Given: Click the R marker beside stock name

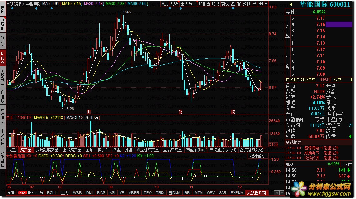Looking at the screenshot, I should pyautogui.click(x=291, y=5).
